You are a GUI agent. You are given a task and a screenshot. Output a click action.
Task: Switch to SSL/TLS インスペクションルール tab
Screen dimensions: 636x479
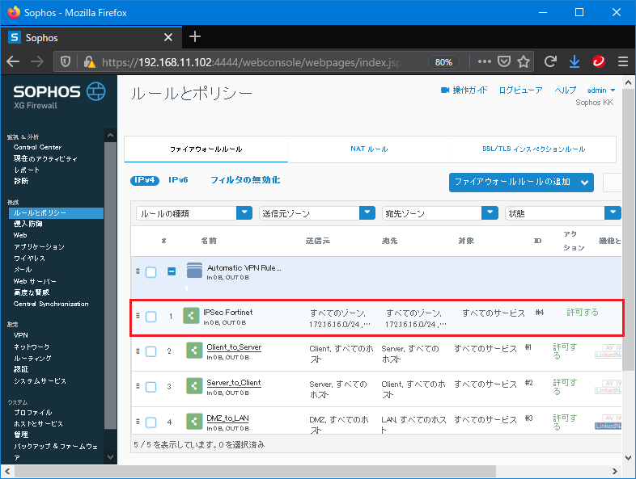point(534,149)
